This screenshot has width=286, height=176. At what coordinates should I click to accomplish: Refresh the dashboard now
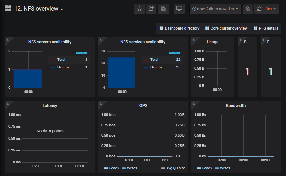click(x=259, y=9)
